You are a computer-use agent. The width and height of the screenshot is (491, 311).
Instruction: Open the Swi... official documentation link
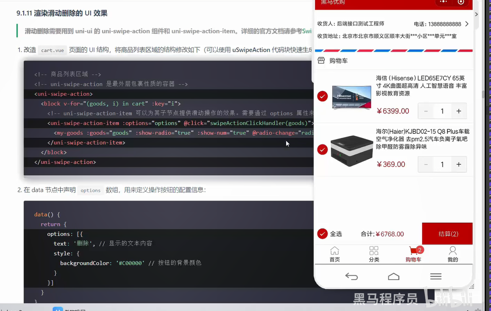coord(307,31)
